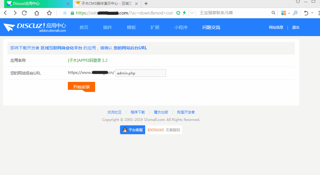Image resolution: width=320 pixels, height=175 pixels.
Task: Open a new browser tab
Action: click(146, 4)
